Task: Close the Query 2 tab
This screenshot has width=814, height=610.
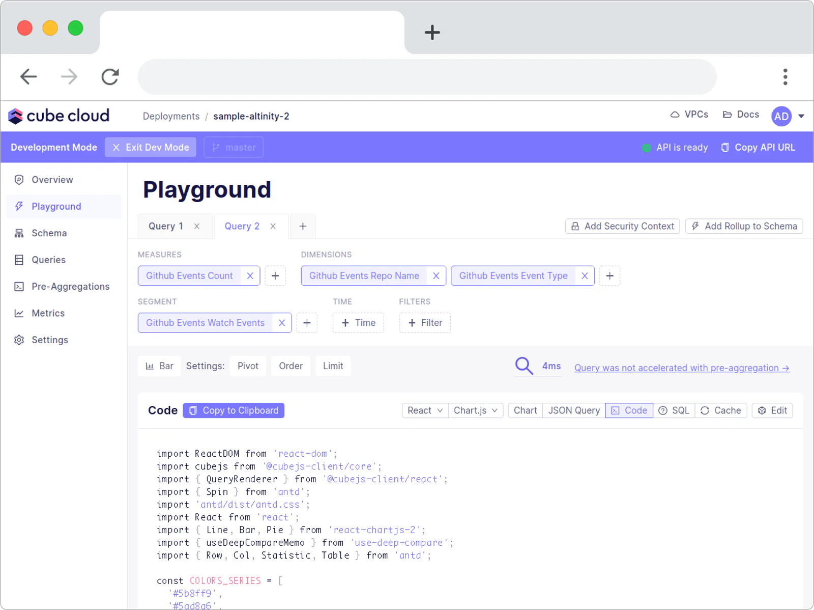Action: tap(273, 226)
